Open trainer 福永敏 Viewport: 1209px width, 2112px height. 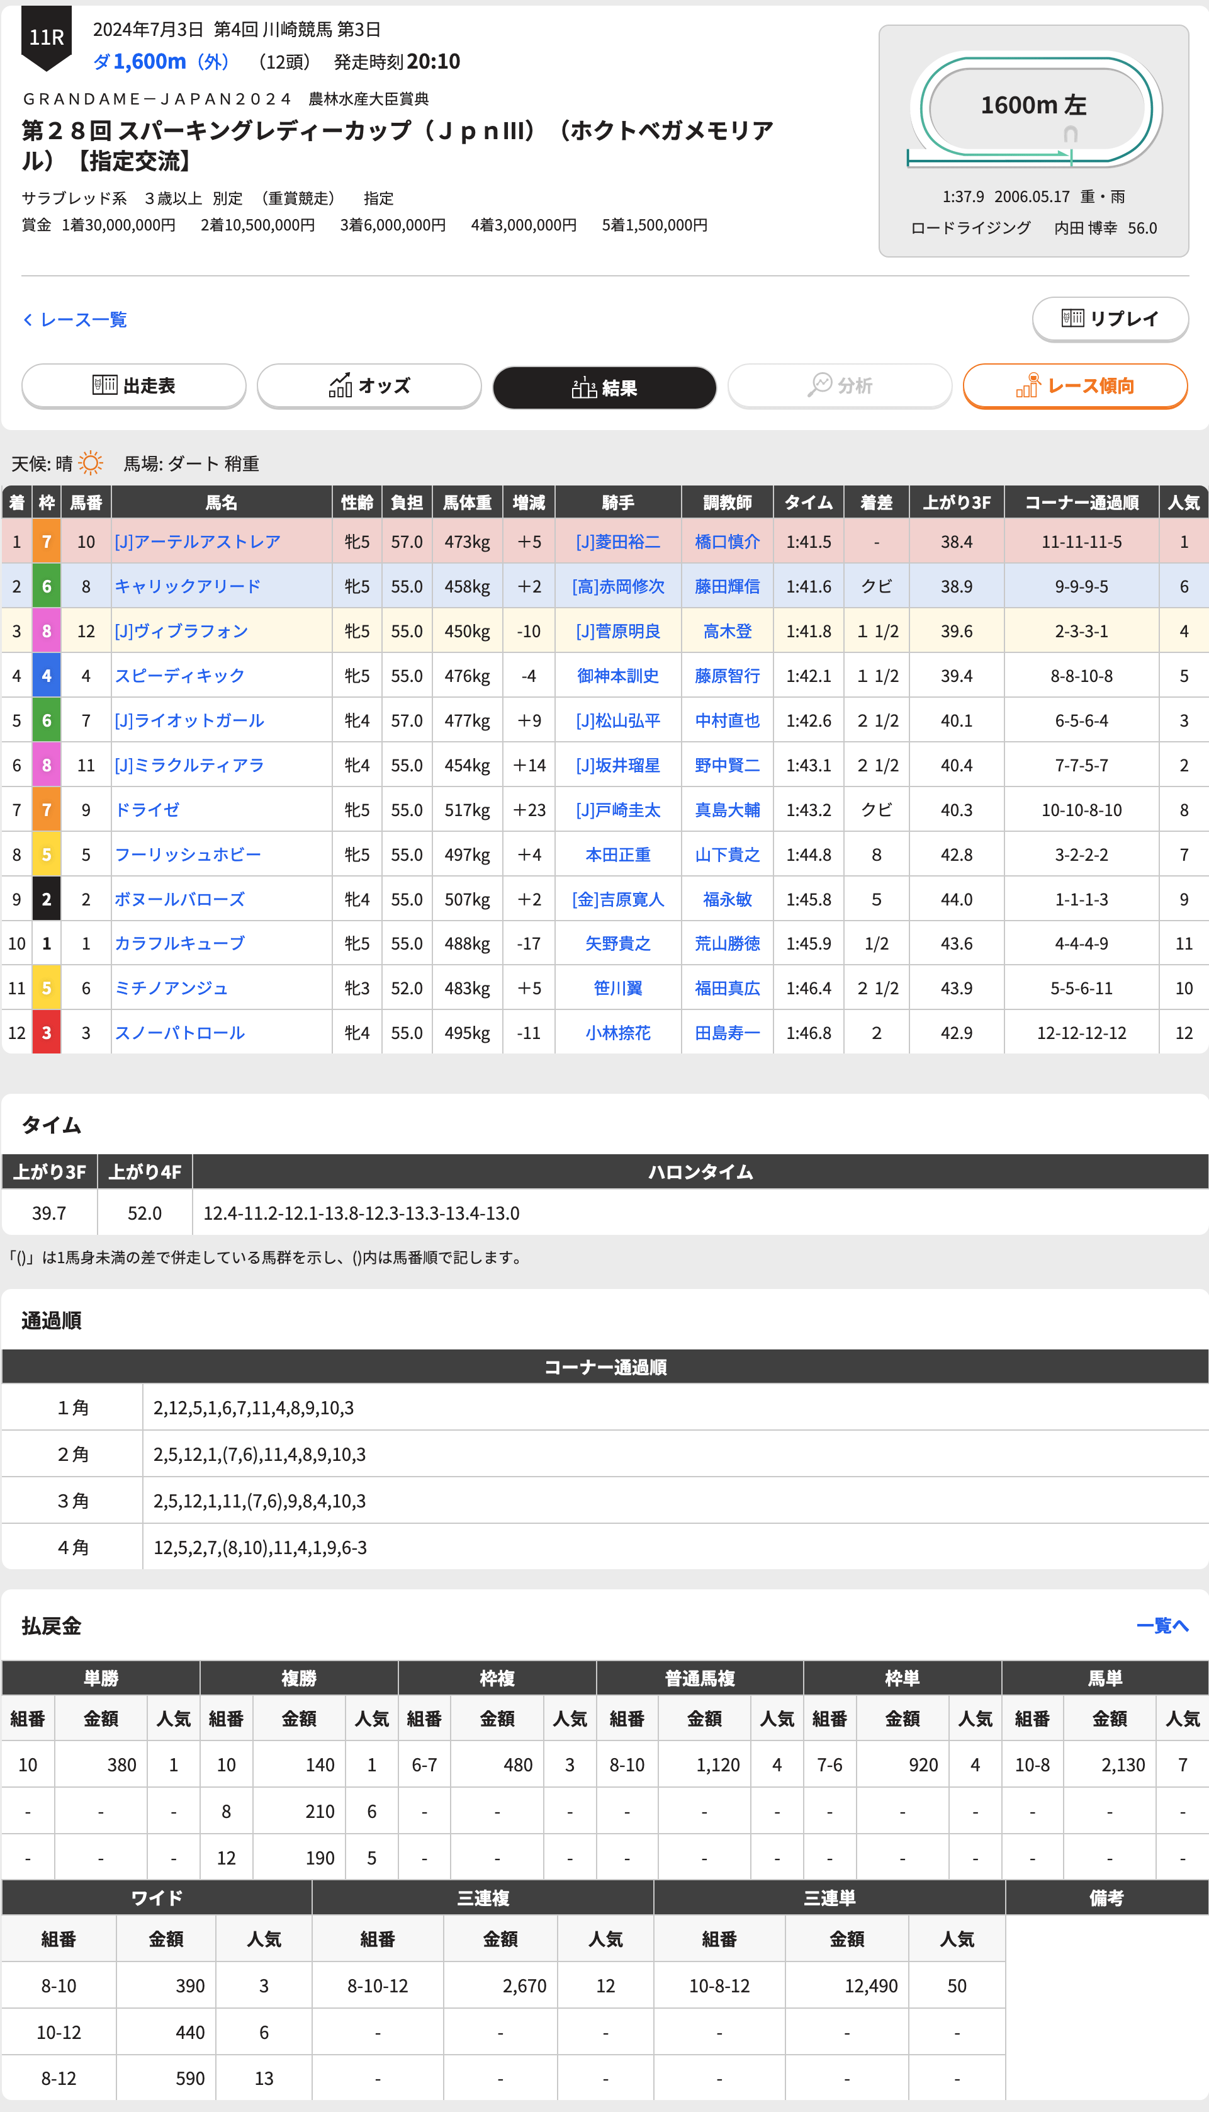(x=728, y=900)
